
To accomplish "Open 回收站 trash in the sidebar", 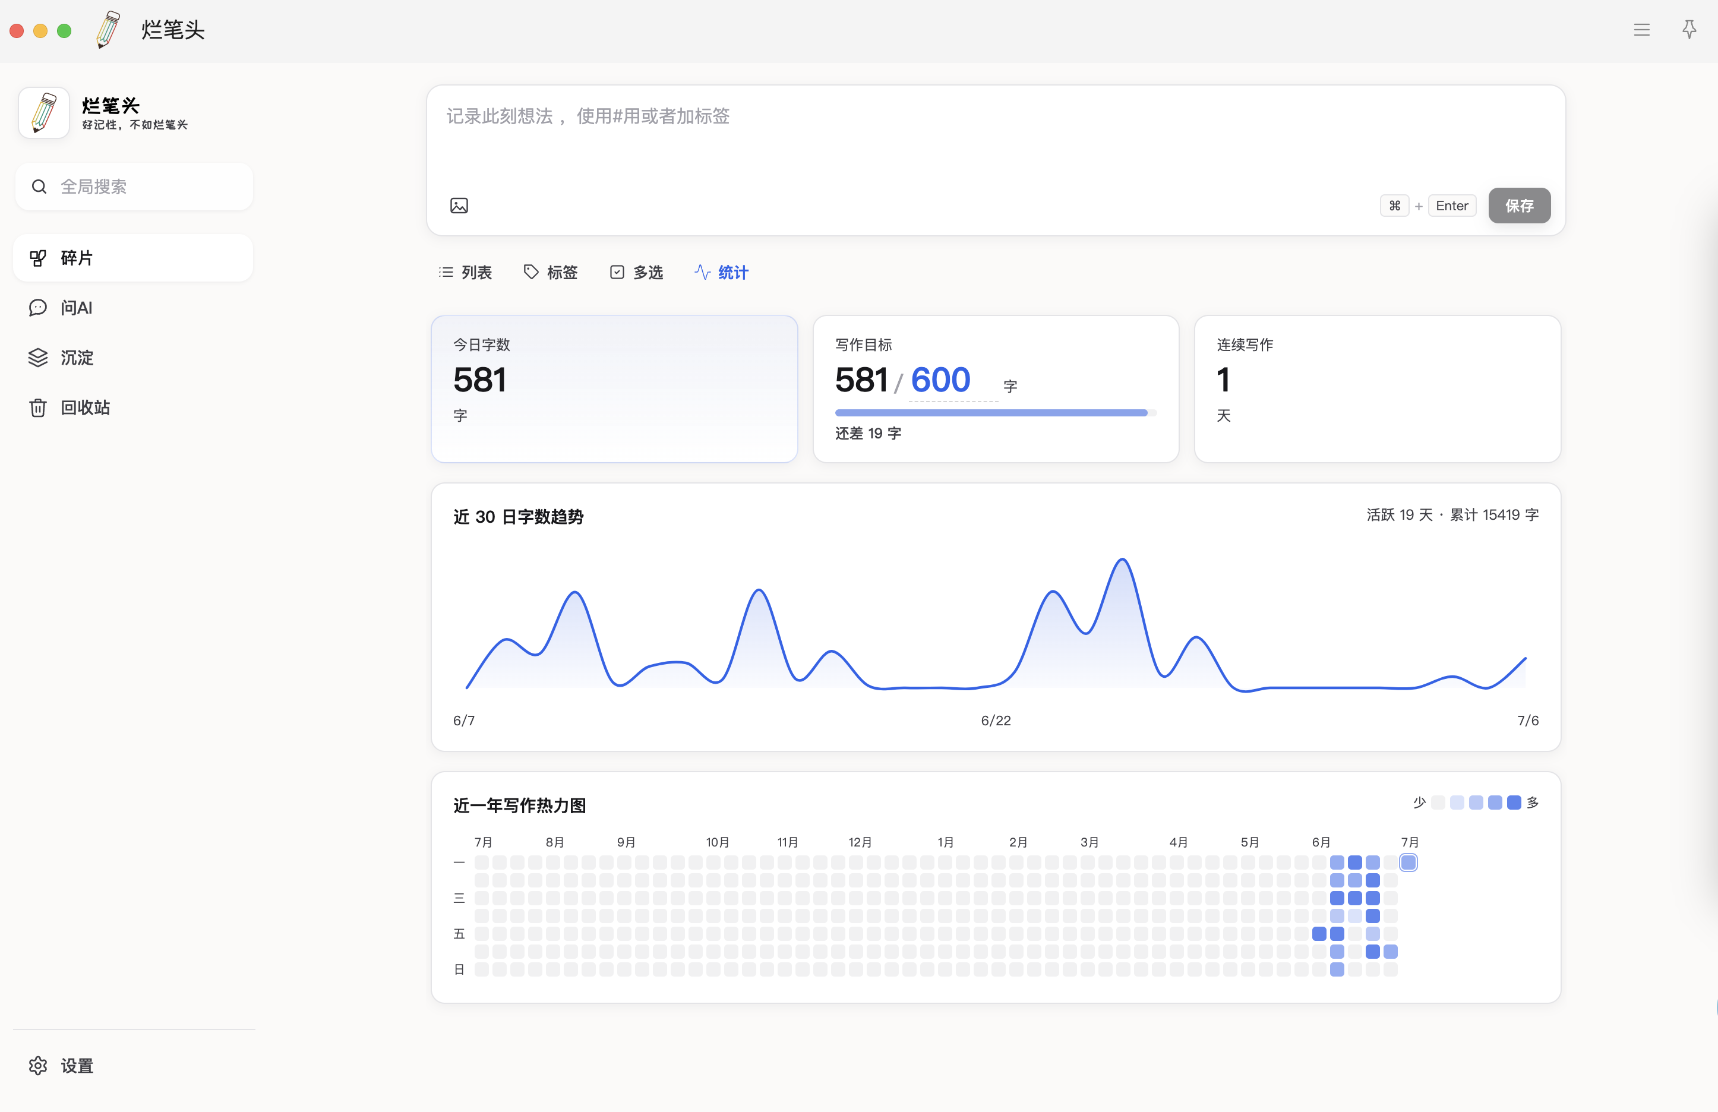I will 134,407.
